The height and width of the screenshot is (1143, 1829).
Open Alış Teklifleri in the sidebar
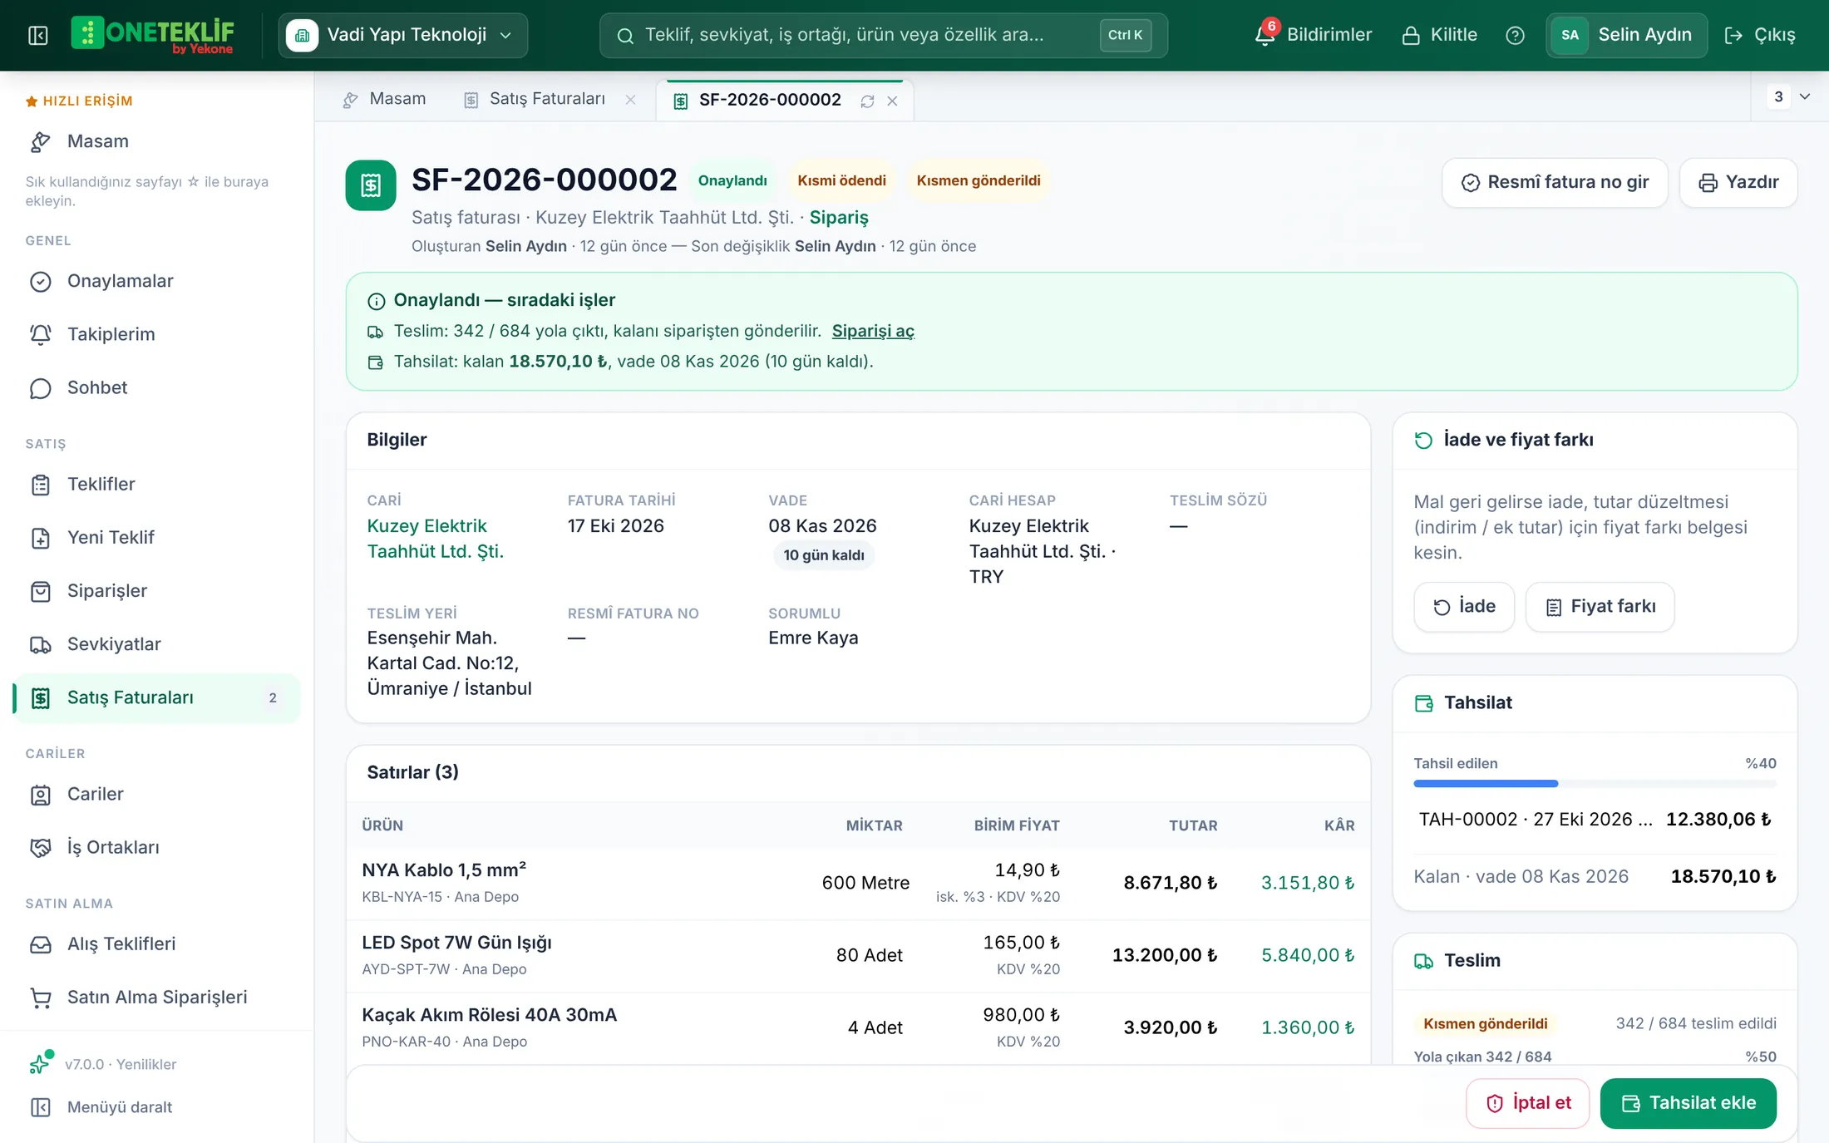(x=157, y=943)
